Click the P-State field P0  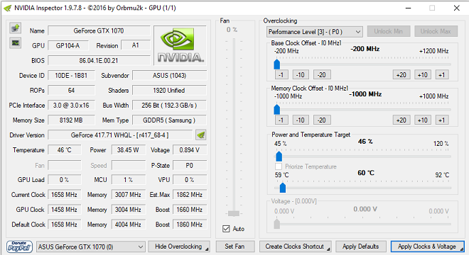(x=190, y=166)
